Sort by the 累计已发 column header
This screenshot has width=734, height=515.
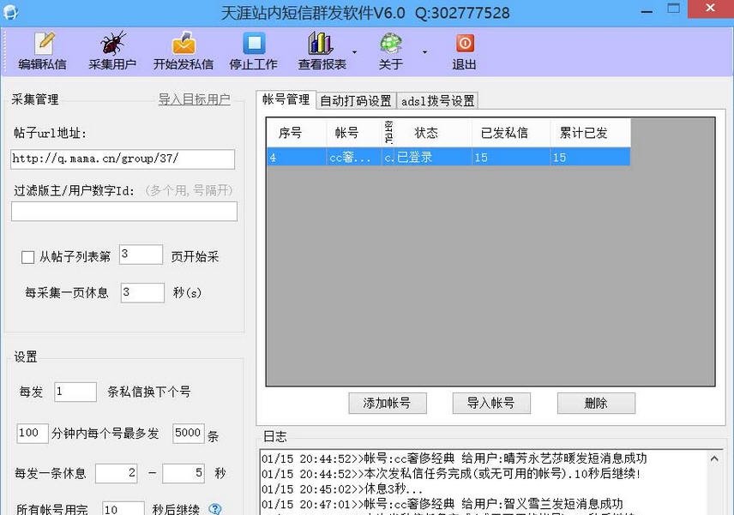590,133
